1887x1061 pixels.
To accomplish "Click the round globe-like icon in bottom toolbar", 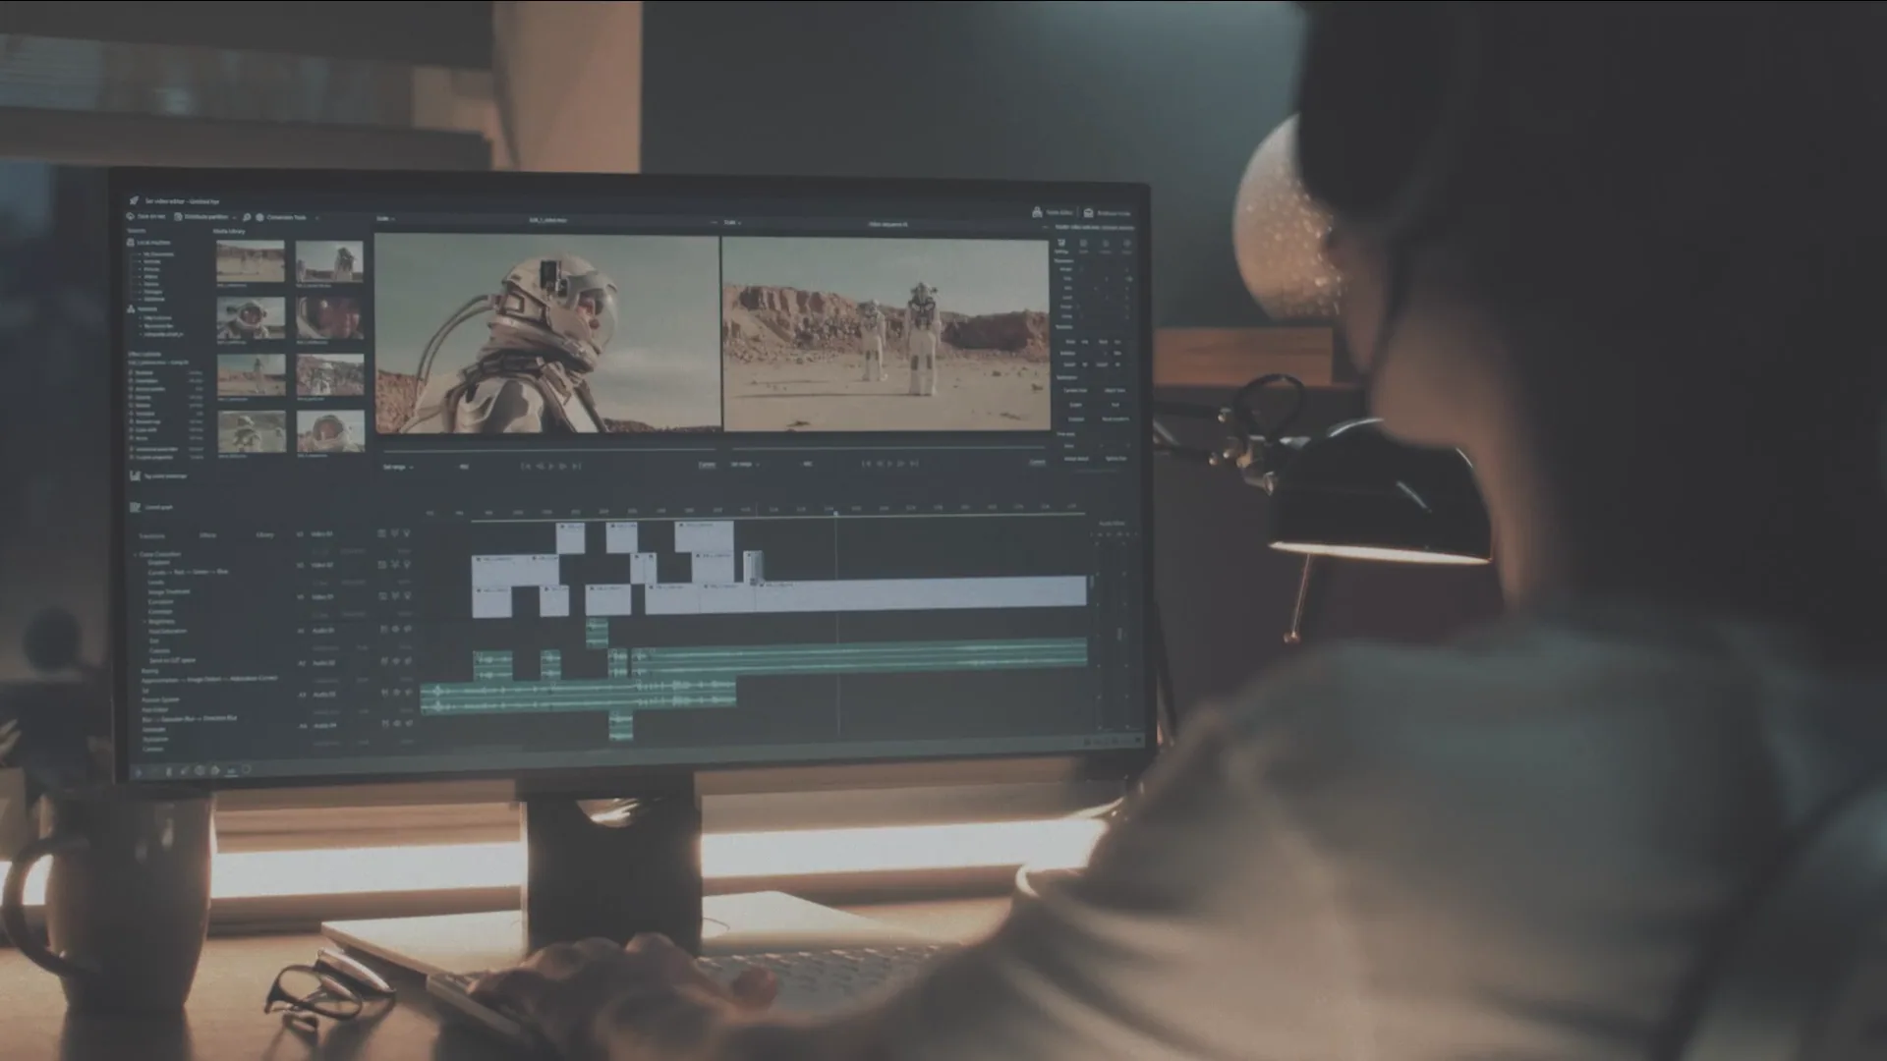I will (x=200, y=771).
